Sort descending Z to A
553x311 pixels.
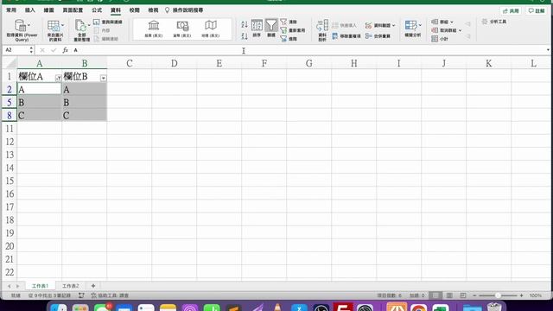[x=245, y=35]
